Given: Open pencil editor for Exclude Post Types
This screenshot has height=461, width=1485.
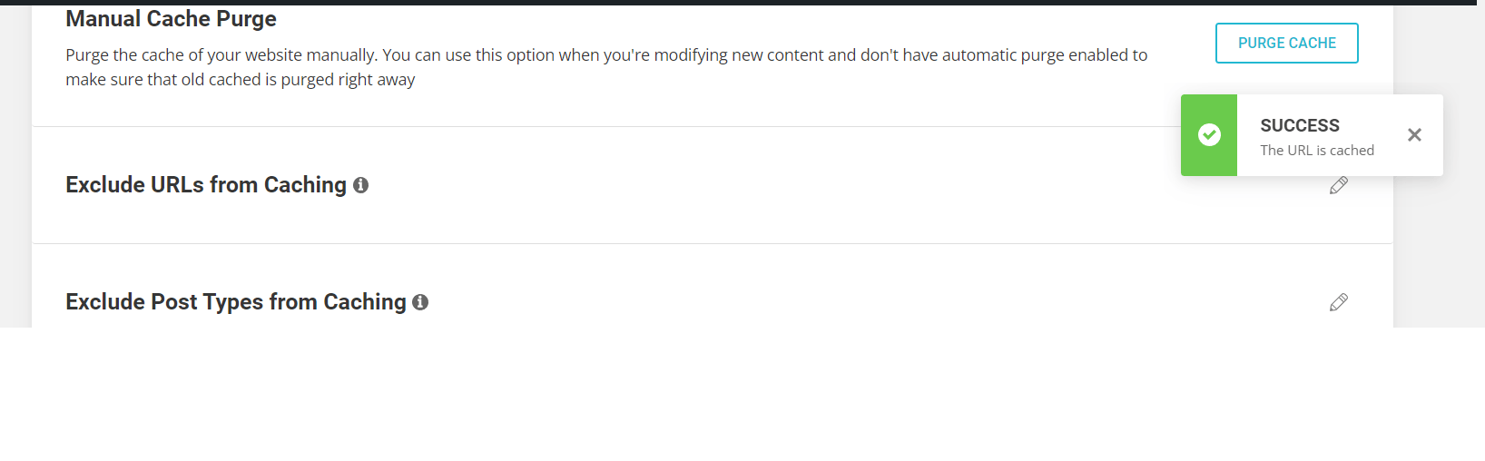Looking at the screenshot, I should point(1339,302).
